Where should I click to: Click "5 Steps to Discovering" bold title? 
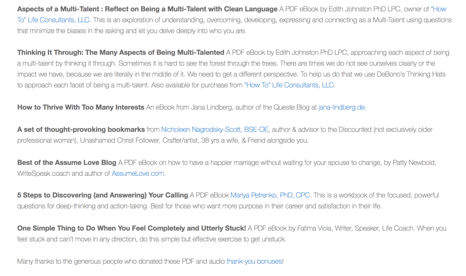[x=102, y=195]
